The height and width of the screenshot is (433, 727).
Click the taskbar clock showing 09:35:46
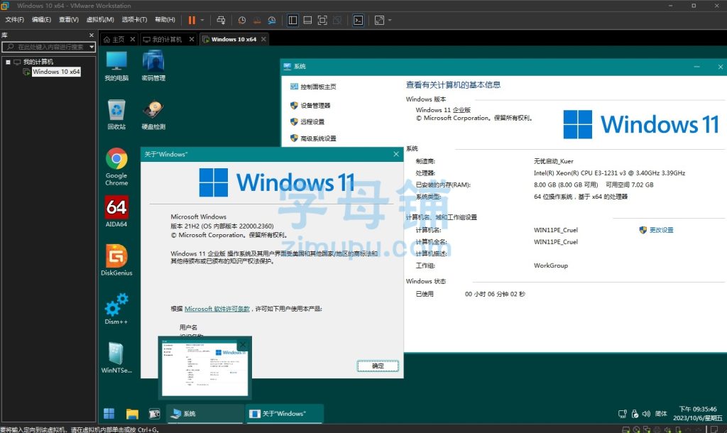[698, 414]
